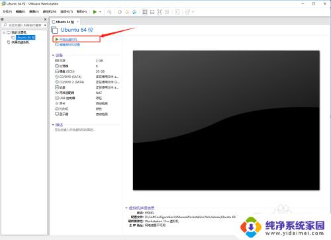Click the Send Ctrl+Alt+Del toolbar icon
The image size is (331, 240).
pyautogui.click(x=109, y=12)
